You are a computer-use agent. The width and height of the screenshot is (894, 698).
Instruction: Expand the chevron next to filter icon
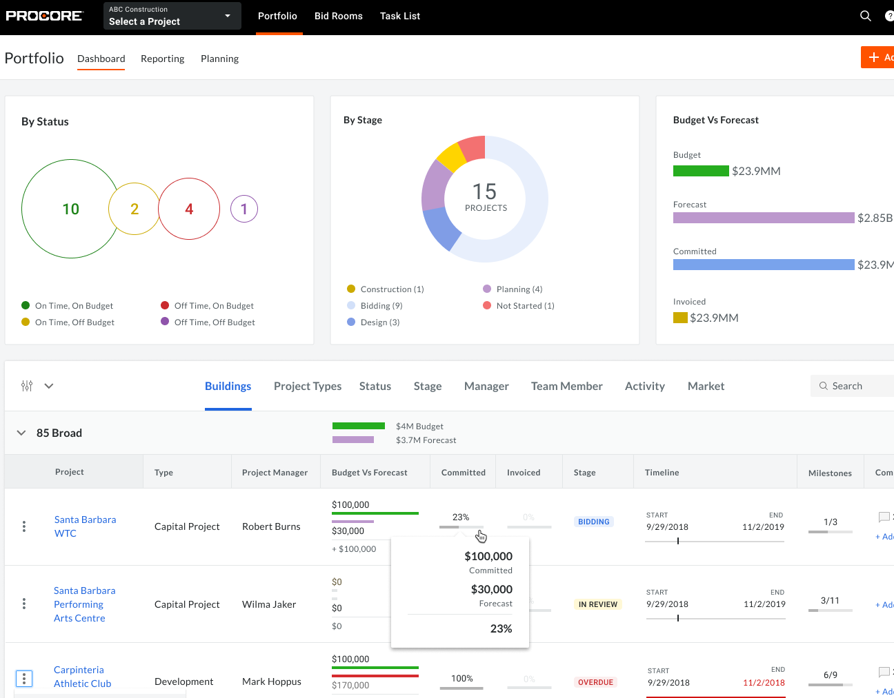49,386
